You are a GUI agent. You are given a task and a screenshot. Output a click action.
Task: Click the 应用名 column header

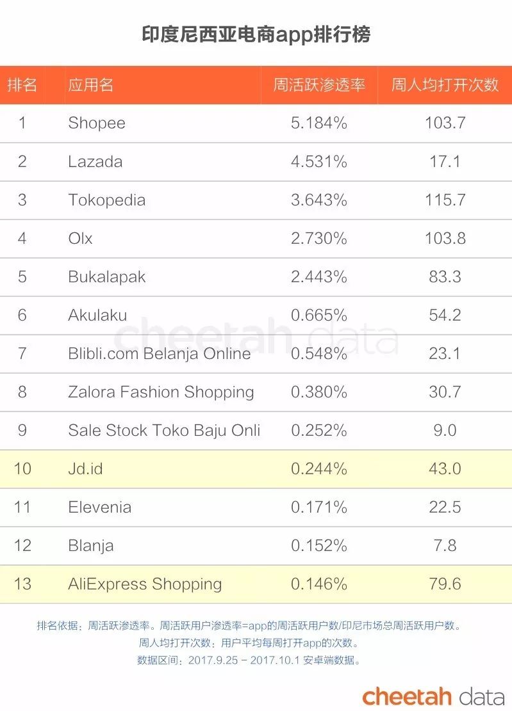point(90,84)
